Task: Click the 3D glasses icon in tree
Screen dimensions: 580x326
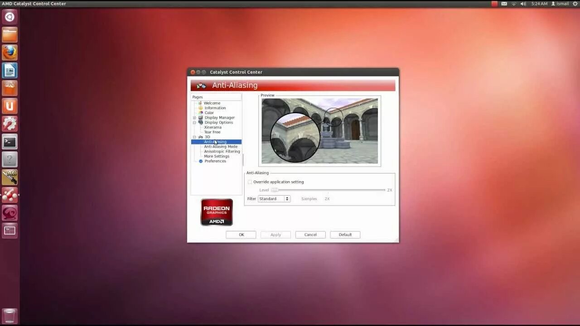Action: [201, 137]
